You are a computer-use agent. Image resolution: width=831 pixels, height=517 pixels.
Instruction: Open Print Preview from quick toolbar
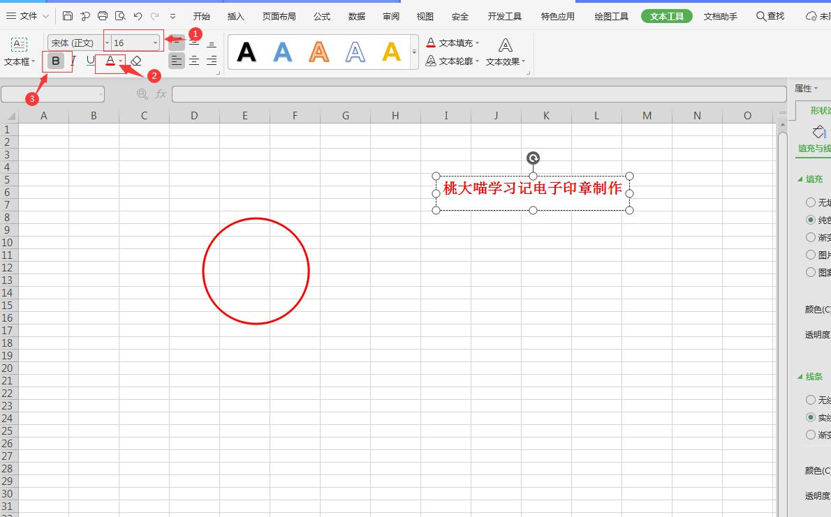120,16
